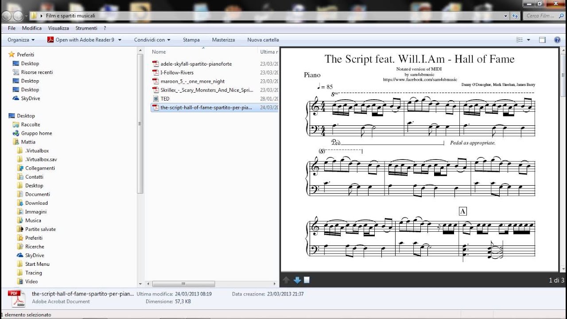Click the large PDF icon in details pane

tap(18, 298)
